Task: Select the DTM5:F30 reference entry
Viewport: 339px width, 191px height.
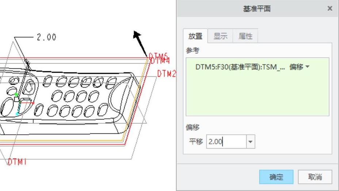Action: point(240,67)
